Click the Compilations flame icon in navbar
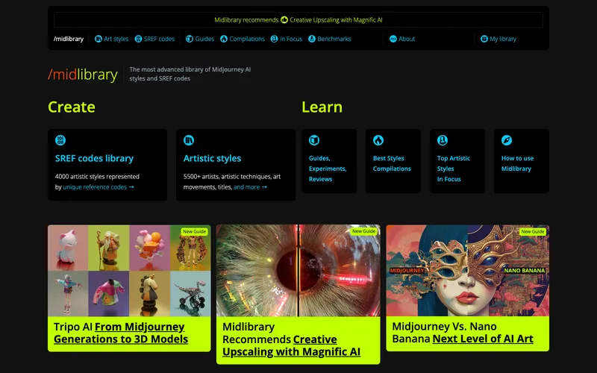The width and height of the screenshot is (597, 373). [x=224, y=39]
